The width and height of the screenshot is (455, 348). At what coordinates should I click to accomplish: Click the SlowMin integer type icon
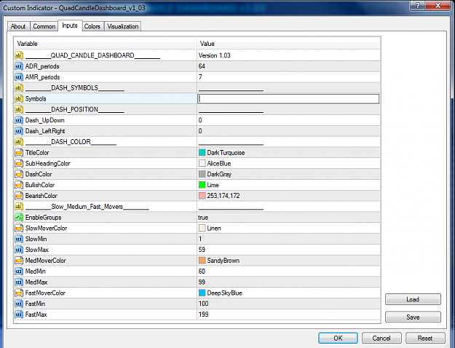19,239
